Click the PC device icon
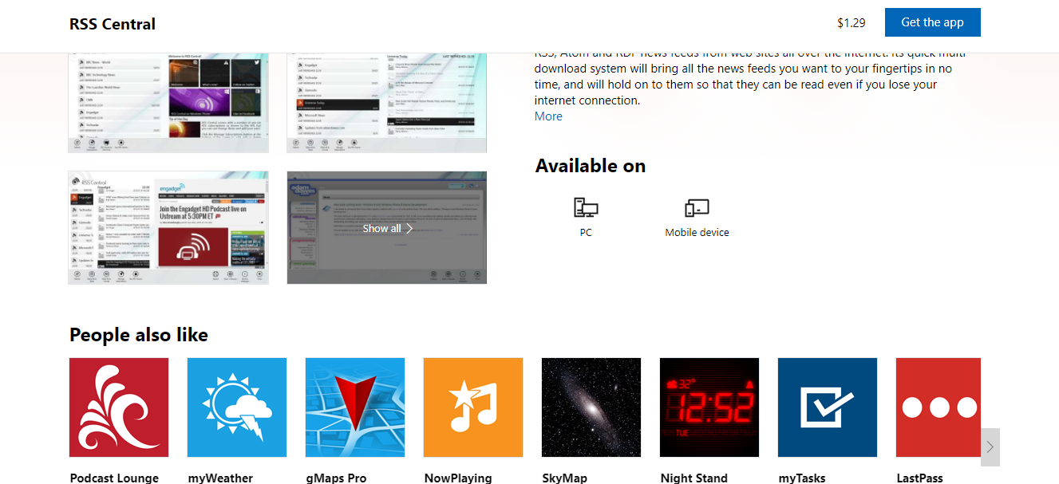The width and height of the screenshot is (1059, 484). (586, 207)
